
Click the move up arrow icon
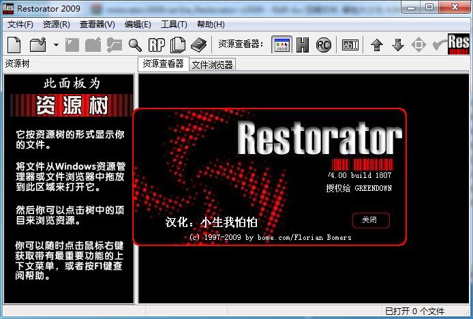(x=377, y=45)
